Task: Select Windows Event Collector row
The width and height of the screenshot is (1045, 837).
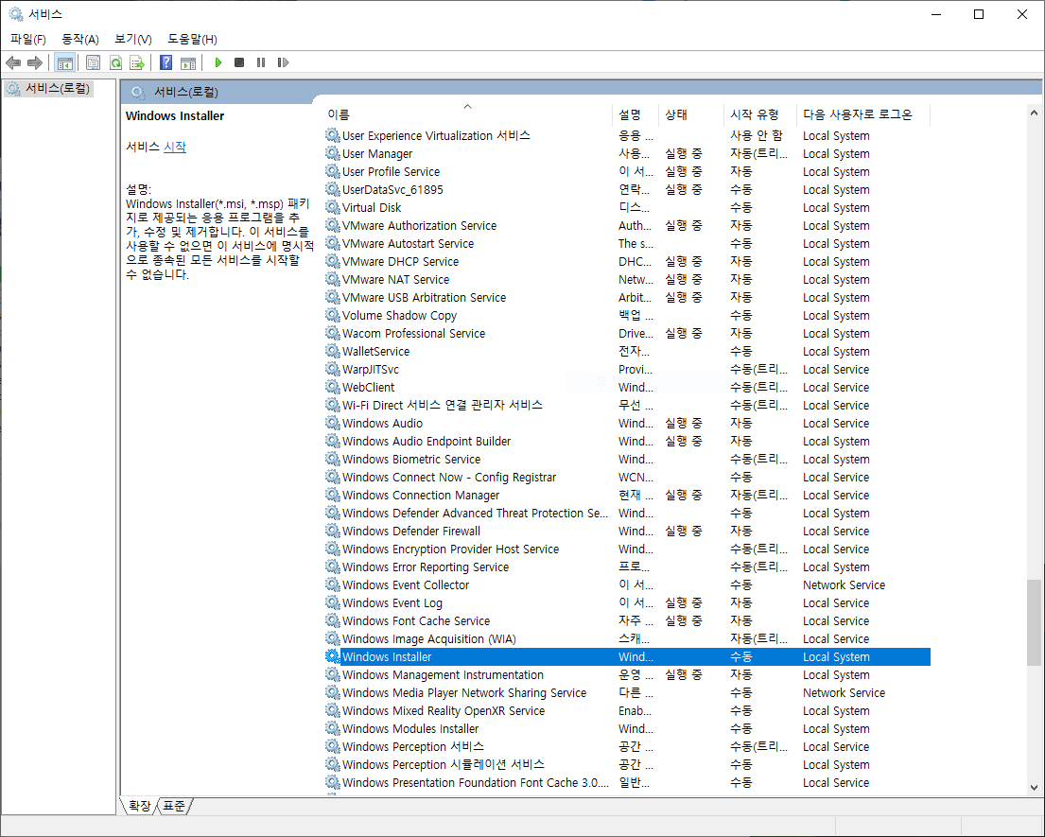Action: click(x=627, y=585)
